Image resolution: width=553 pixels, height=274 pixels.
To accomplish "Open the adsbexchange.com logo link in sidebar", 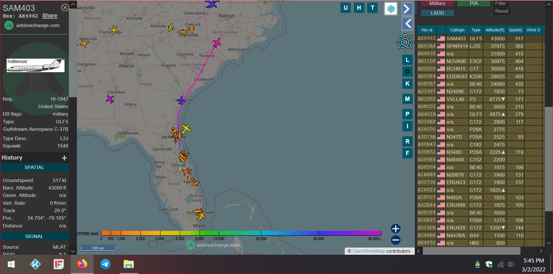I will click(x=32, y=25).
